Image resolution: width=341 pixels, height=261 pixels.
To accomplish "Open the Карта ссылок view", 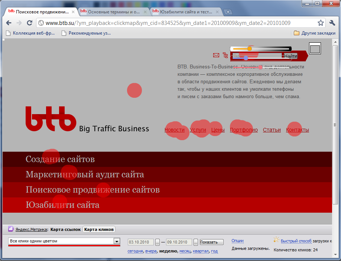I will pyautogui.click(x=65, y=229).
